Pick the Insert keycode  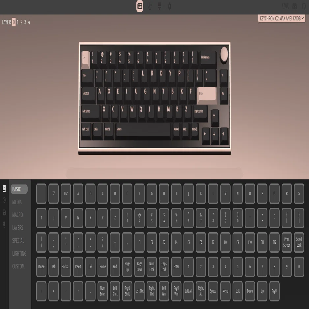pyautogui.click(x=78, y=267)
